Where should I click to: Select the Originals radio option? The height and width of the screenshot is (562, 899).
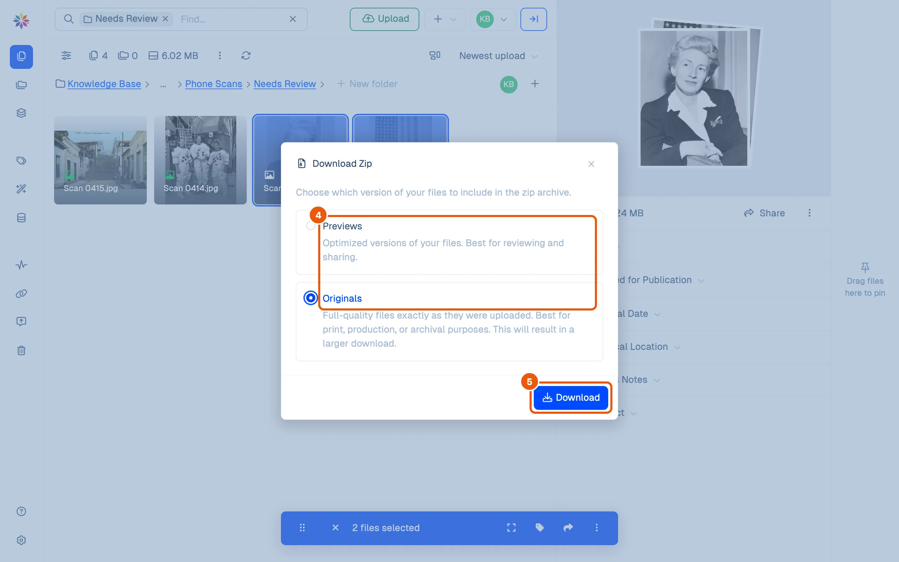tap(310, 298)
